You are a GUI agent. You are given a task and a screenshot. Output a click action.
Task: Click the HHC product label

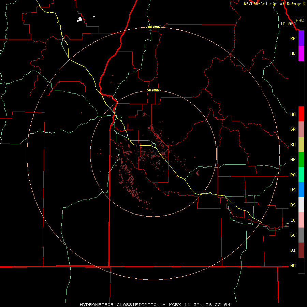pos(299,20)
